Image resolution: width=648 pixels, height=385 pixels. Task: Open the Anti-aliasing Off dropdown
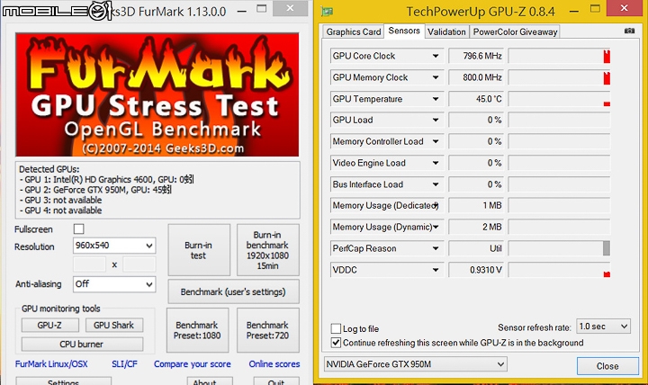pos(114,284)
